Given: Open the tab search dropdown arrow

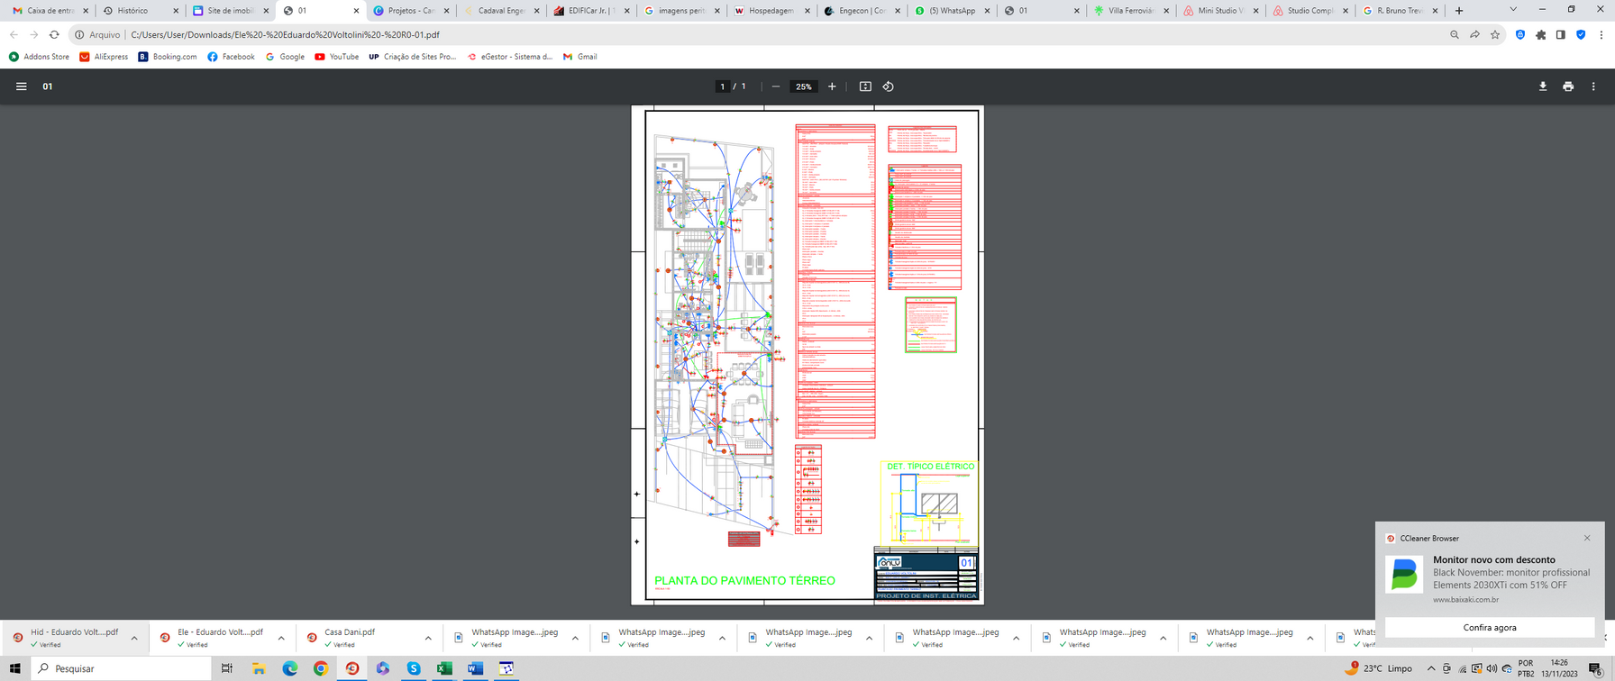Looking at the screenshot, I should point(1513,10).
